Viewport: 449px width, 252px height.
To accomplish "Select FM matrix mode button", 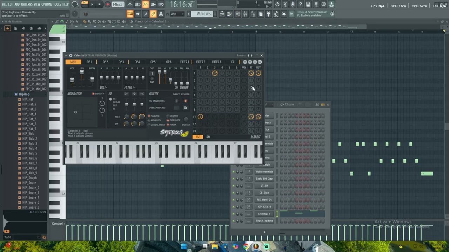I will 198,137.
